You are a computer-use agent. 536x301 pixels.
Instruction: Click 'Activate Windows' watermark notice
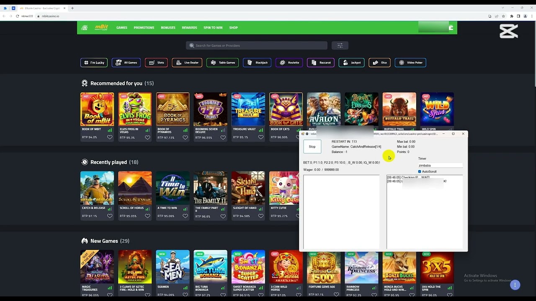pos(480,275)
